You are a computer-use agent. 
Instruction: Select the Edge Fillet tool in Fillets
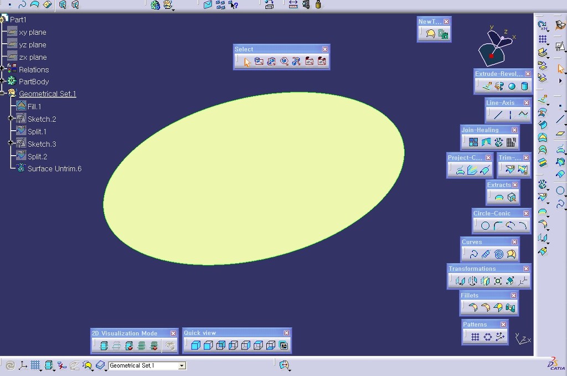486,308
